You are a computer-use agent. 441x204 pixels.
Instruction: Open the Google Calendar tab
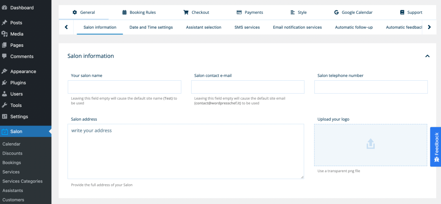click(353, 12)
